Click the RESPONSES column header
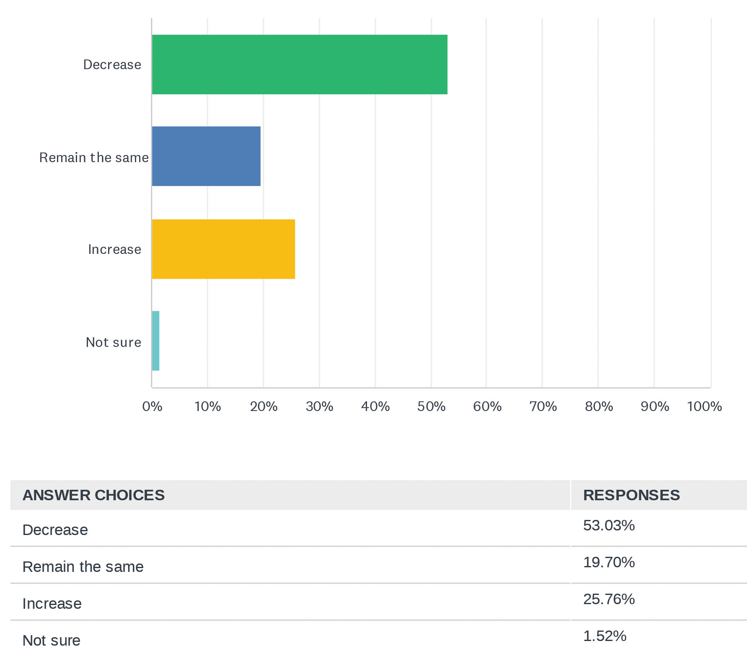 [x=631, y=495]
